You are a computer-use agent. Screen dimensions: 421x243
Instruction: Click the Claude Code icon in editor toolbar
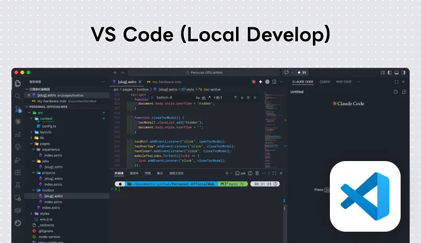coord(254,82)
